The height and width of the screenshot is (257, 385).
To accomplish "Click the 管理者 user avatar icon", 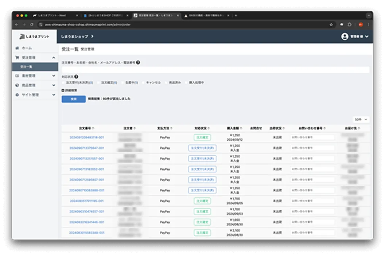I will click(345, 36).
